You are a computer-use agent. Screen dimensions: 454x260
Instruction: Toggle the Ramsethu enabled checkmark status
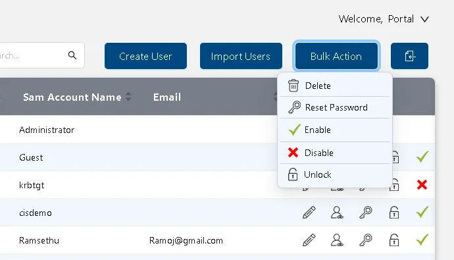coord(422,240)
